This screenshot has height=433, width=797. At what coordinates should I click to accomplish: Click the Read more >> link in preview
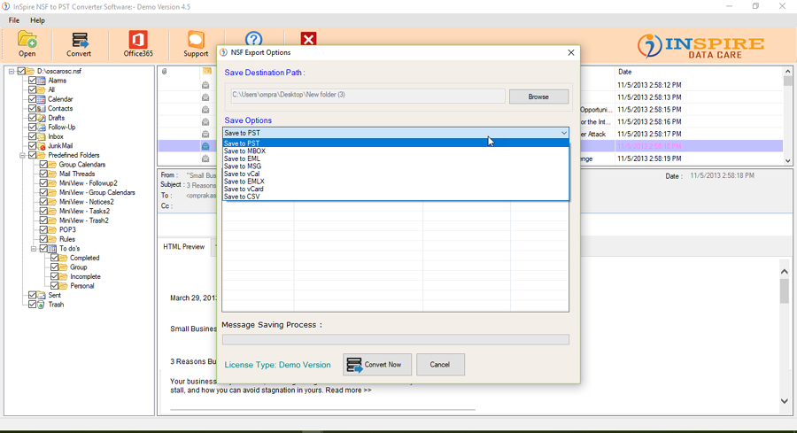point(348,390)
